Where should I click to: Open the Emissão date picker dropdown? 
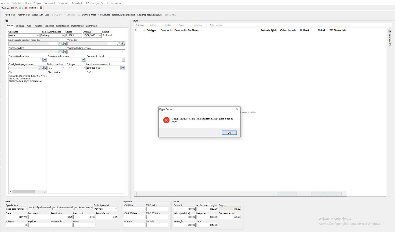click(100, 36)
